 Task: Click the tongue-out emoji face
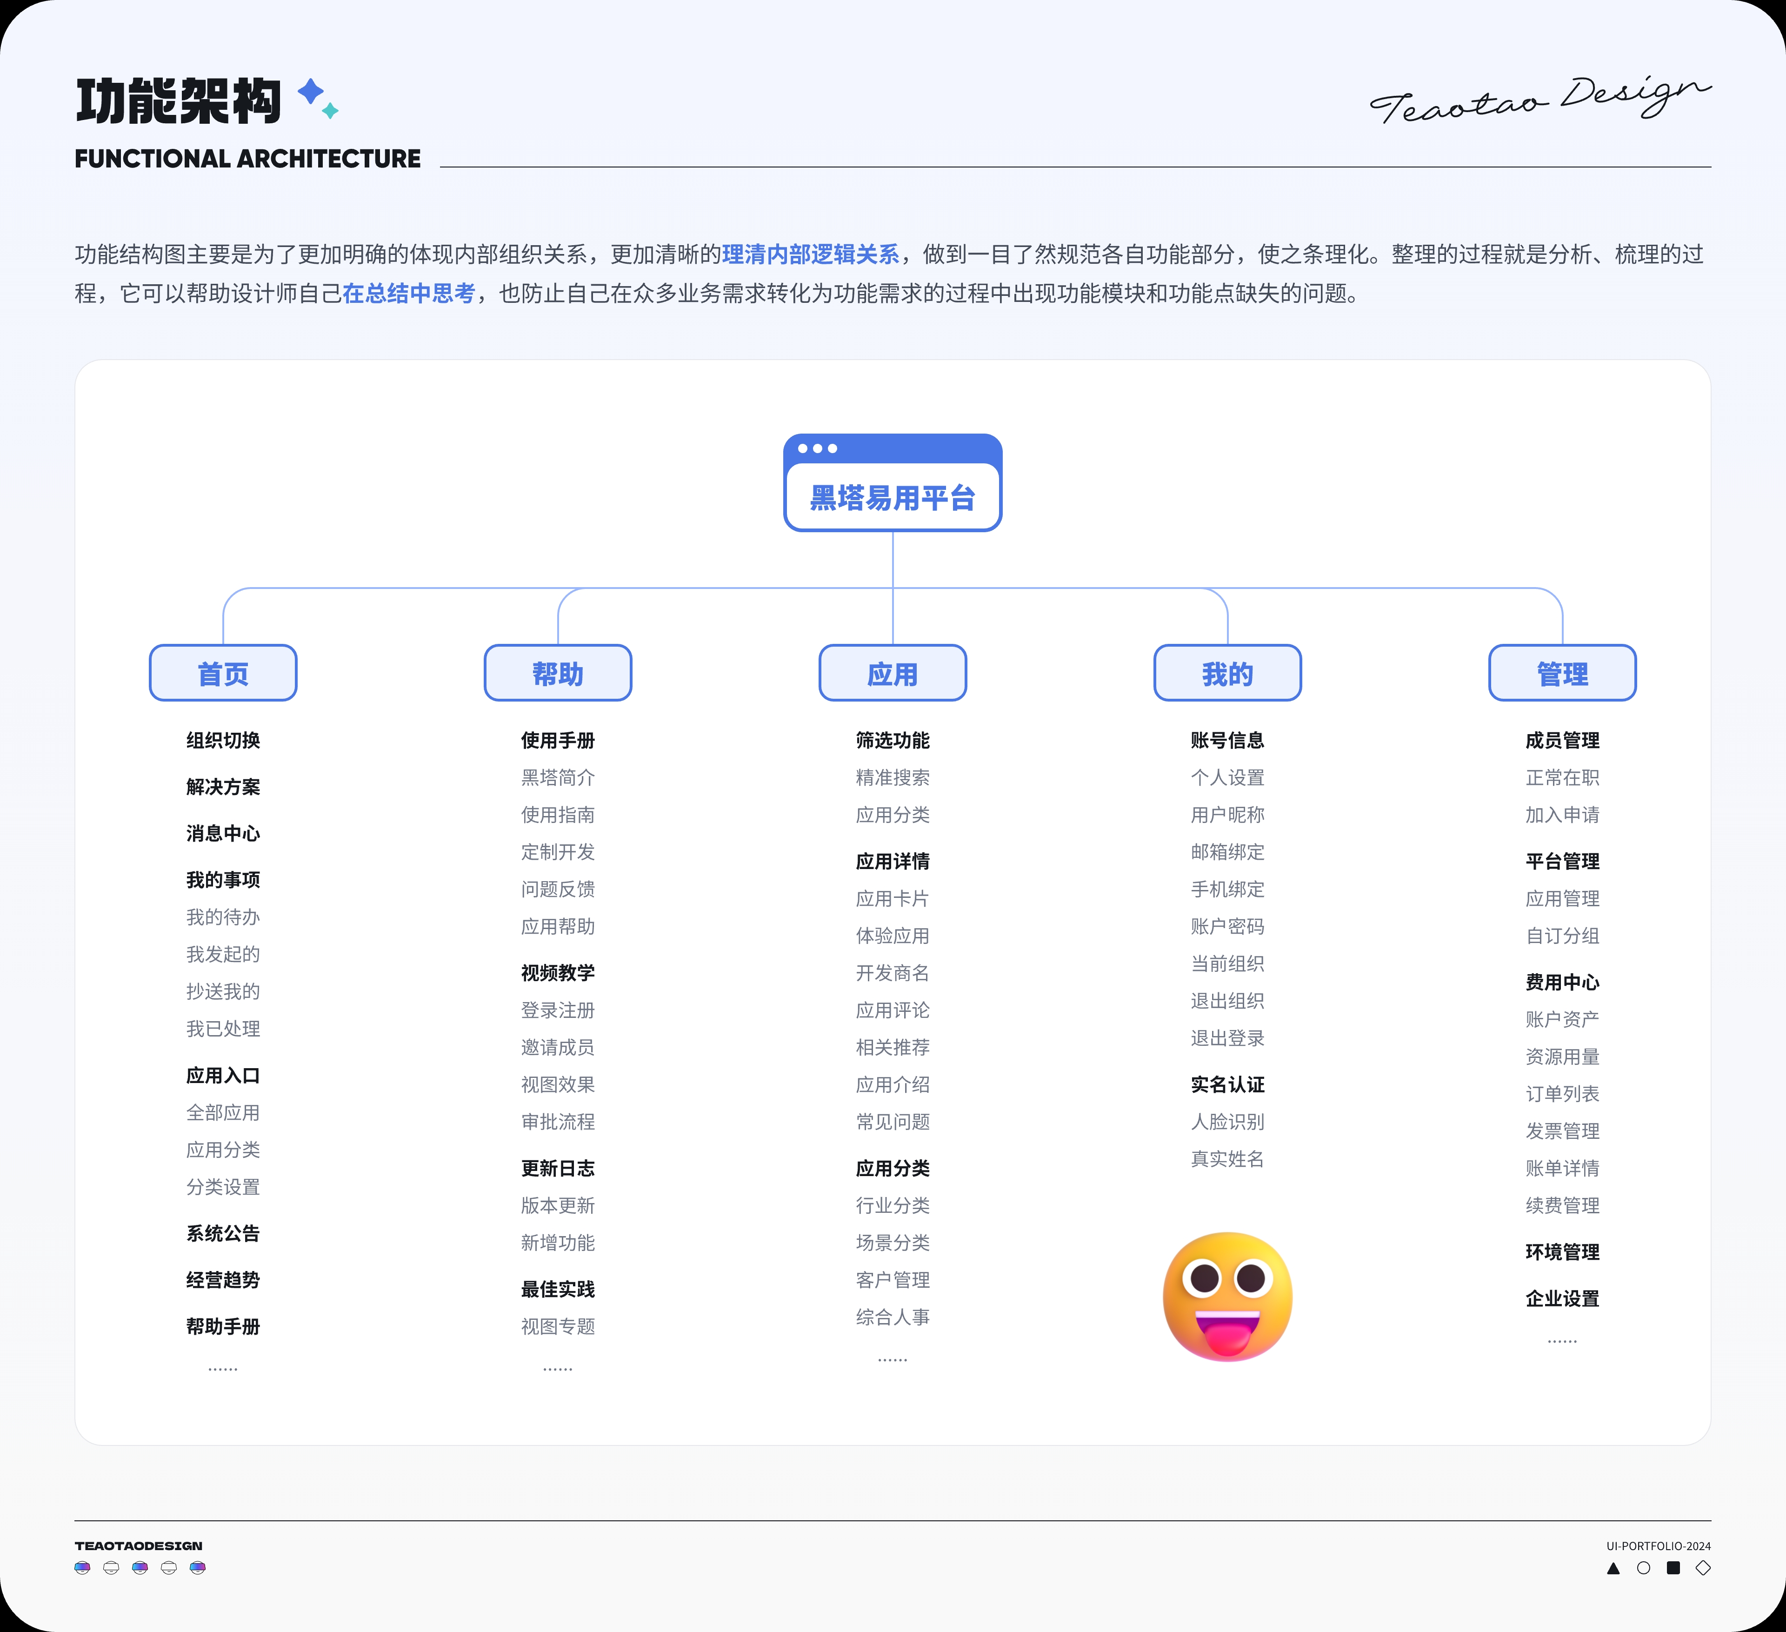(x=1227, y=1296)
